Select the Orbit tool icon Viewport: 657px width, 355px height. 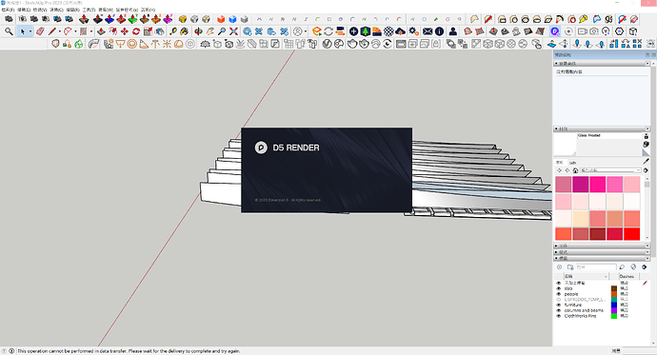(199, 31)
